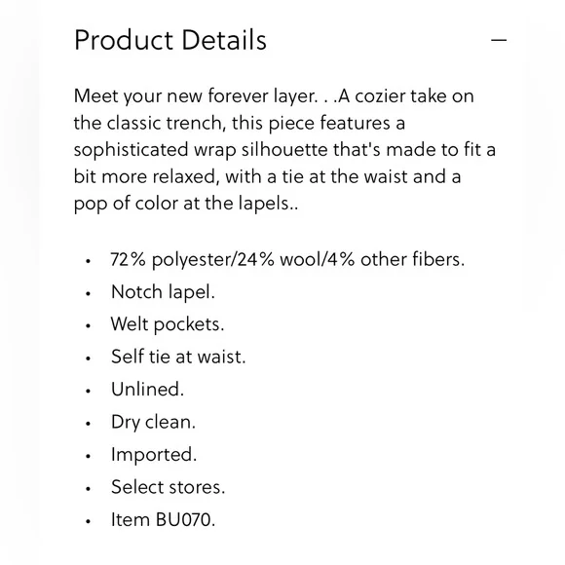Click the bullet dot beside Unlined
Viewport: 565px width, 565px height.
(x=89, y=391)
